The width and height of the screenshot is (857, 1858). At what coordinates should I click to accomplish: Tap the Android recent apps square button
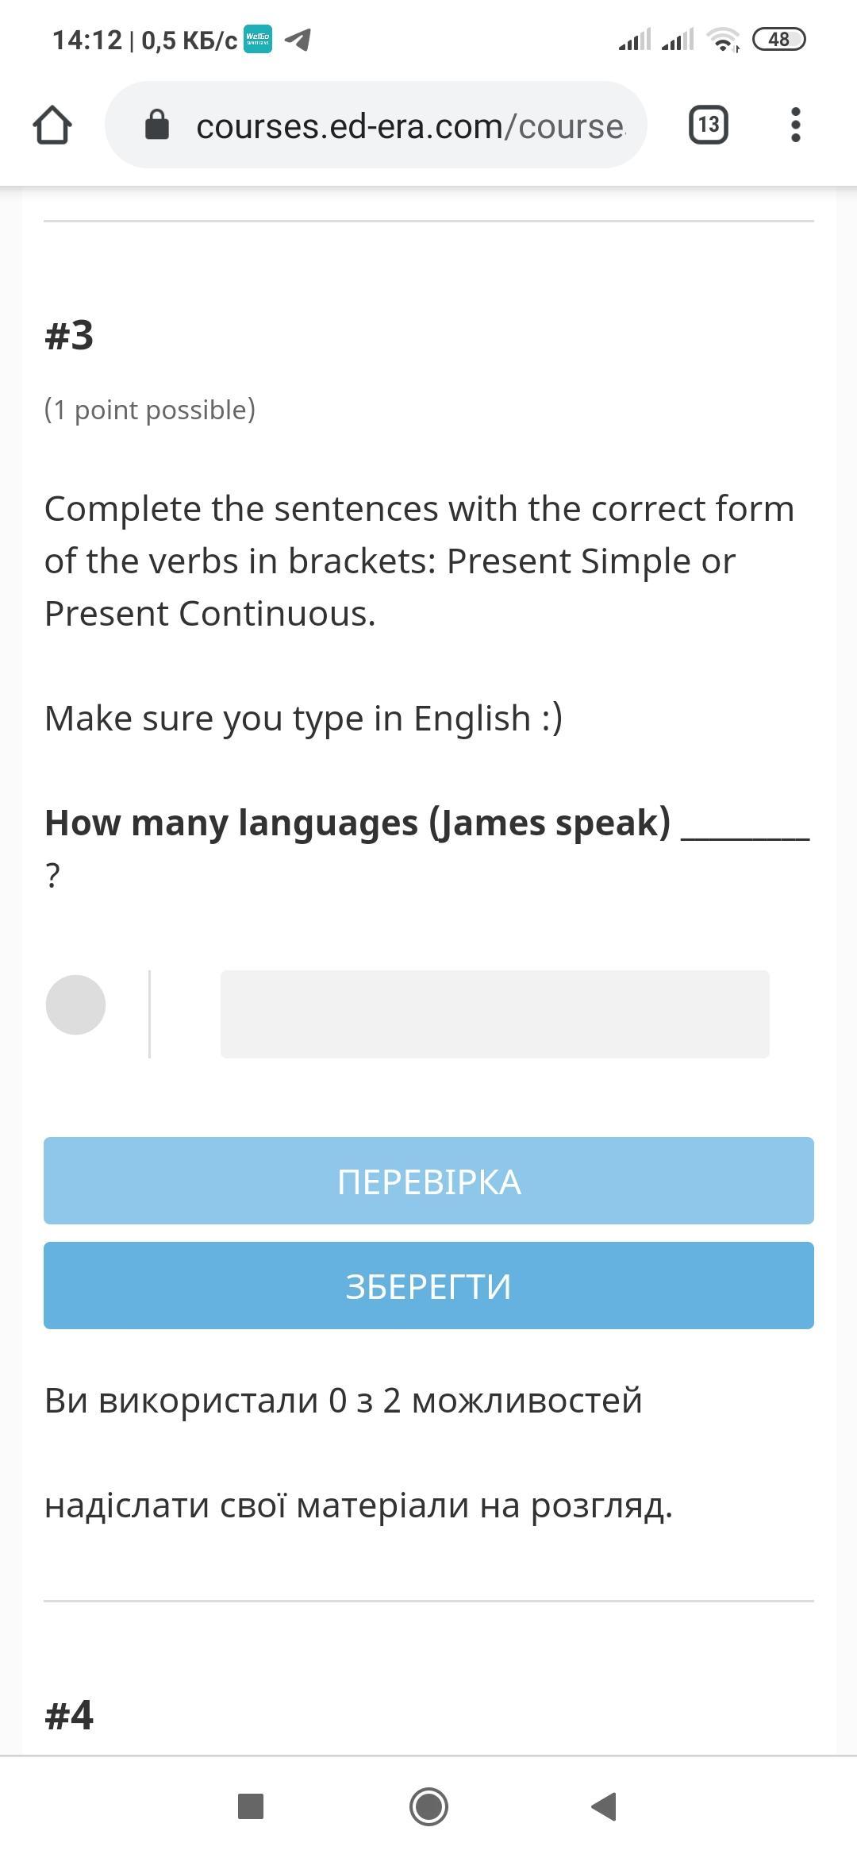click(251, 1806)
